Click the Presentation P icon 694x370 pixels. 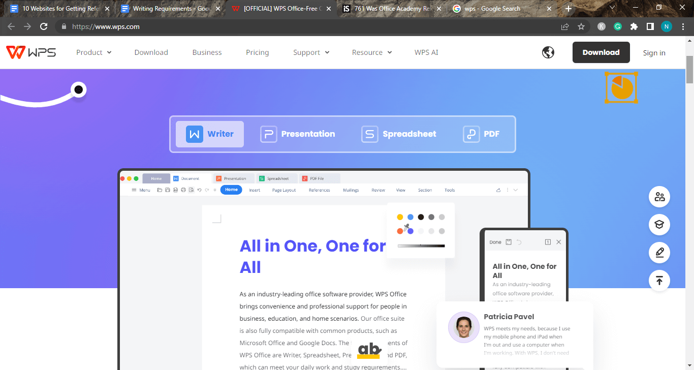click(268, 134)
